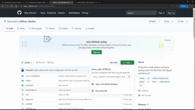The width and height of the screenshot is (195, 110).
Task: Select the clone HTTPS URL field
Action: click(x=109, y=77)
